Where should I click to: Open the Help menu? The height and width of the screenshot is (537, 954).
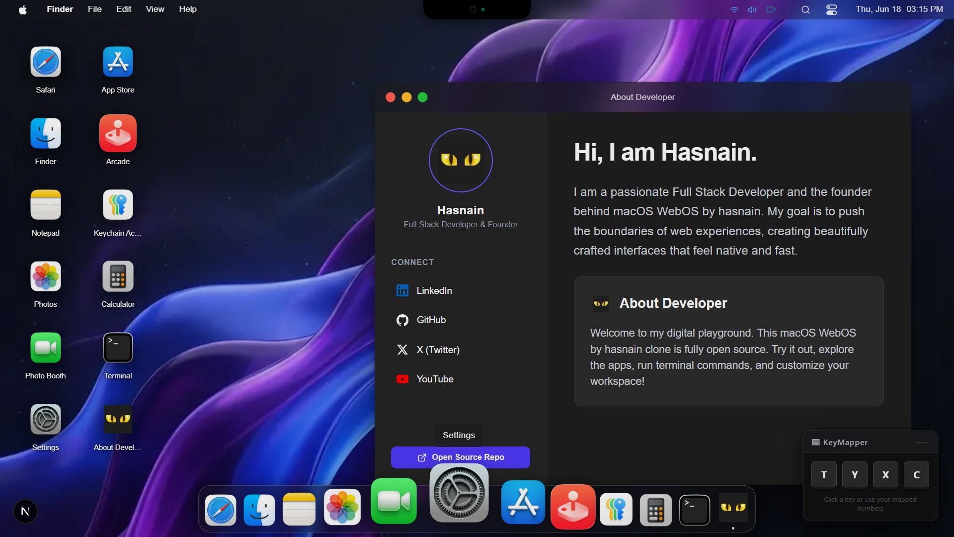[x=188, y=9]
